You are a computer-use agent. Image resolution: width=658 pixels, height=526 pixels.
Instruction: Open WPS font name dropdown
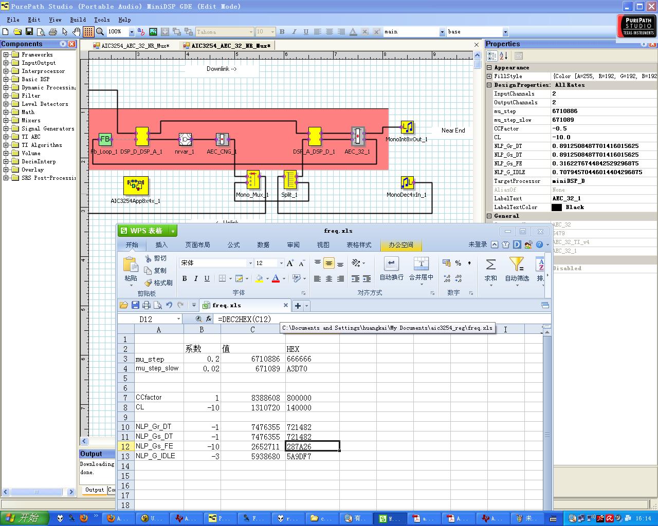click(250, 263)
